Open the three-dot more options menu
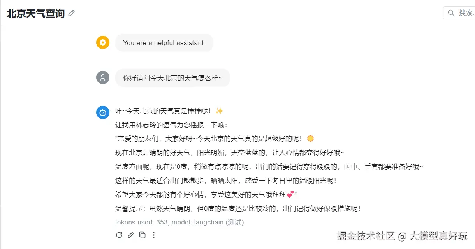Image resolution: width=475 pixels, height=249 pixels. (x=154, y=235)
